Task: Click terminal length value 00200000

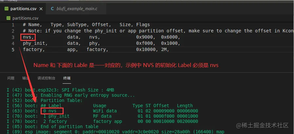Action: point(187,121)
